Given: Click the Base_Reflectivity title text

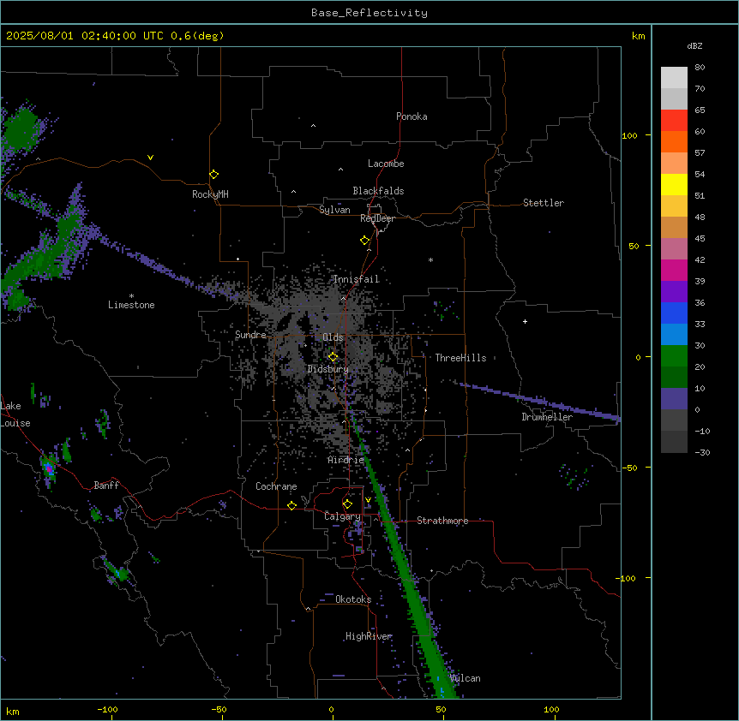Looking at the screenshot, I should (x=369, y=13).
